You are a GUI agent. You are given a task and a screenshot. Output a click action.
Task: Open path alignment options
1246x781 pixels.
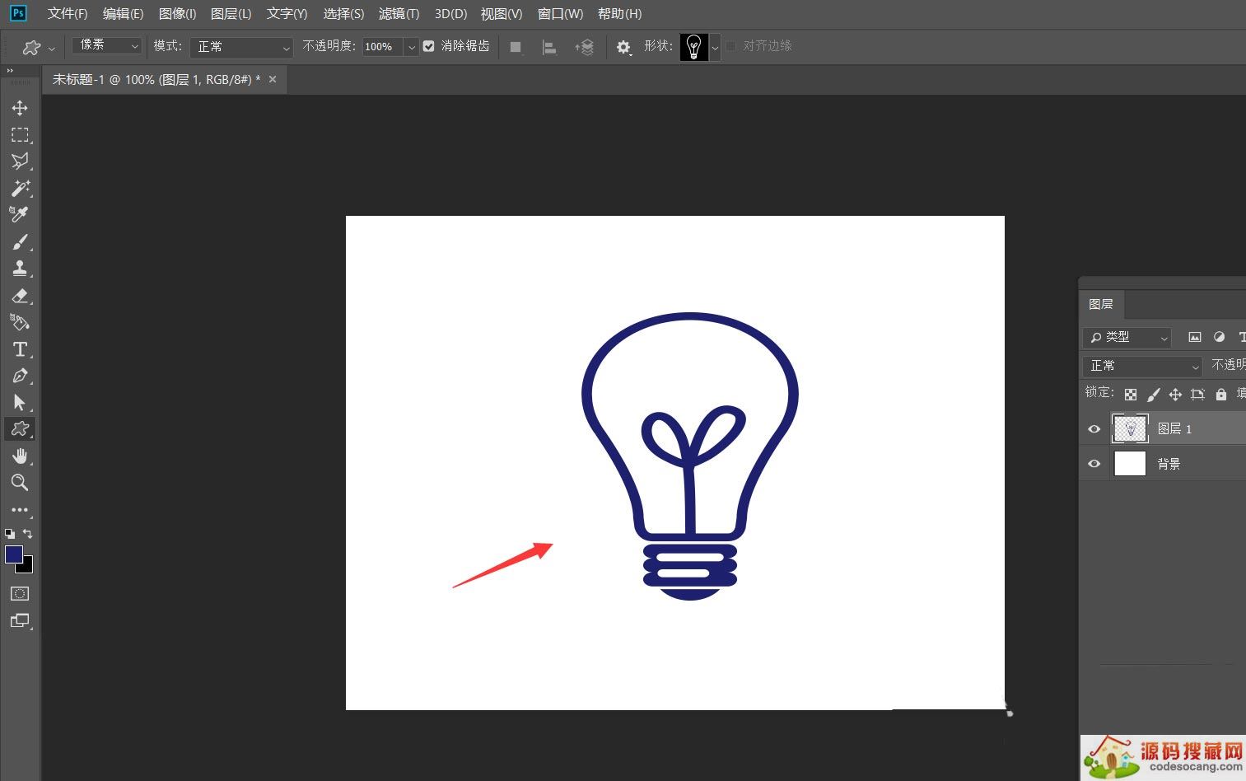pyautogui.click(x=549, y=47)
